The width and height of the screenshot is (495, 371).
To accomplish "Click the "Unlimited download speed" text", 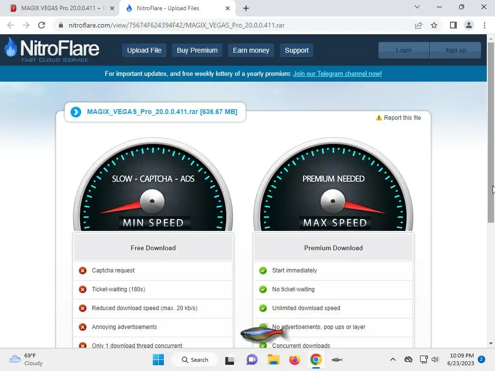I will coord(306,308).
